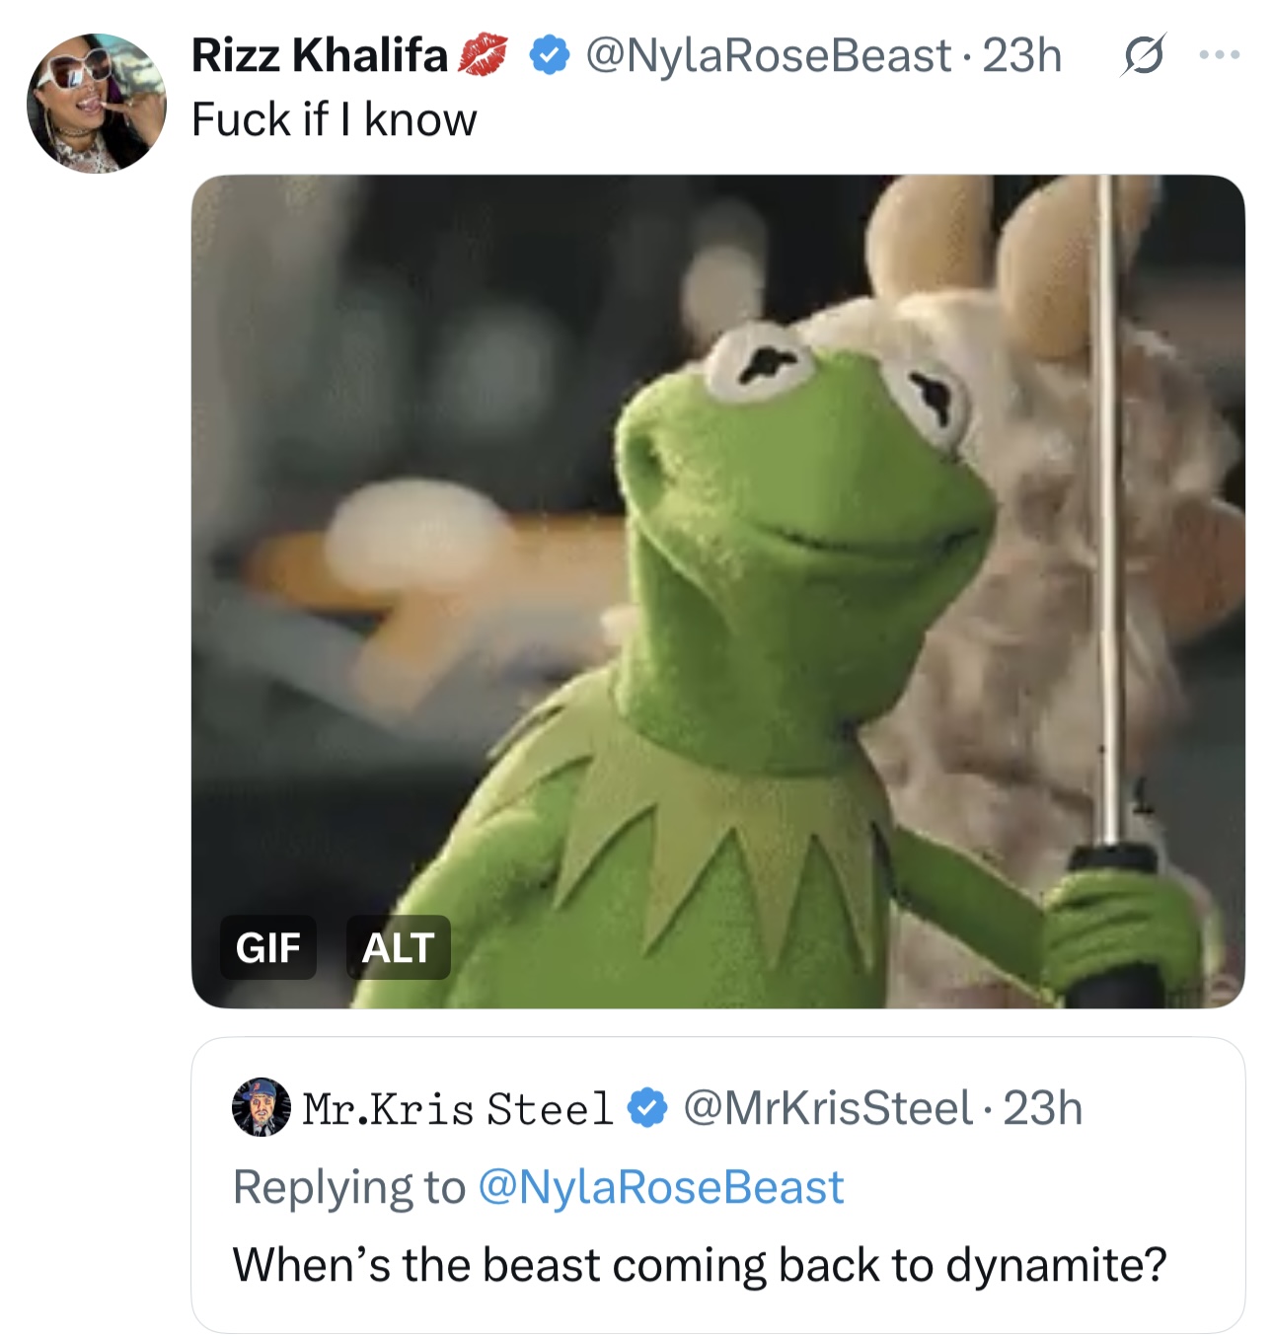Screen dimensions: 1273x1338
Task: Show the ALT text description for the GIF
Action: point(398,947)
